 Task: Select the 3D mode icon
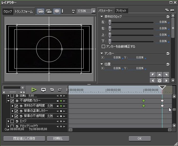49,11
